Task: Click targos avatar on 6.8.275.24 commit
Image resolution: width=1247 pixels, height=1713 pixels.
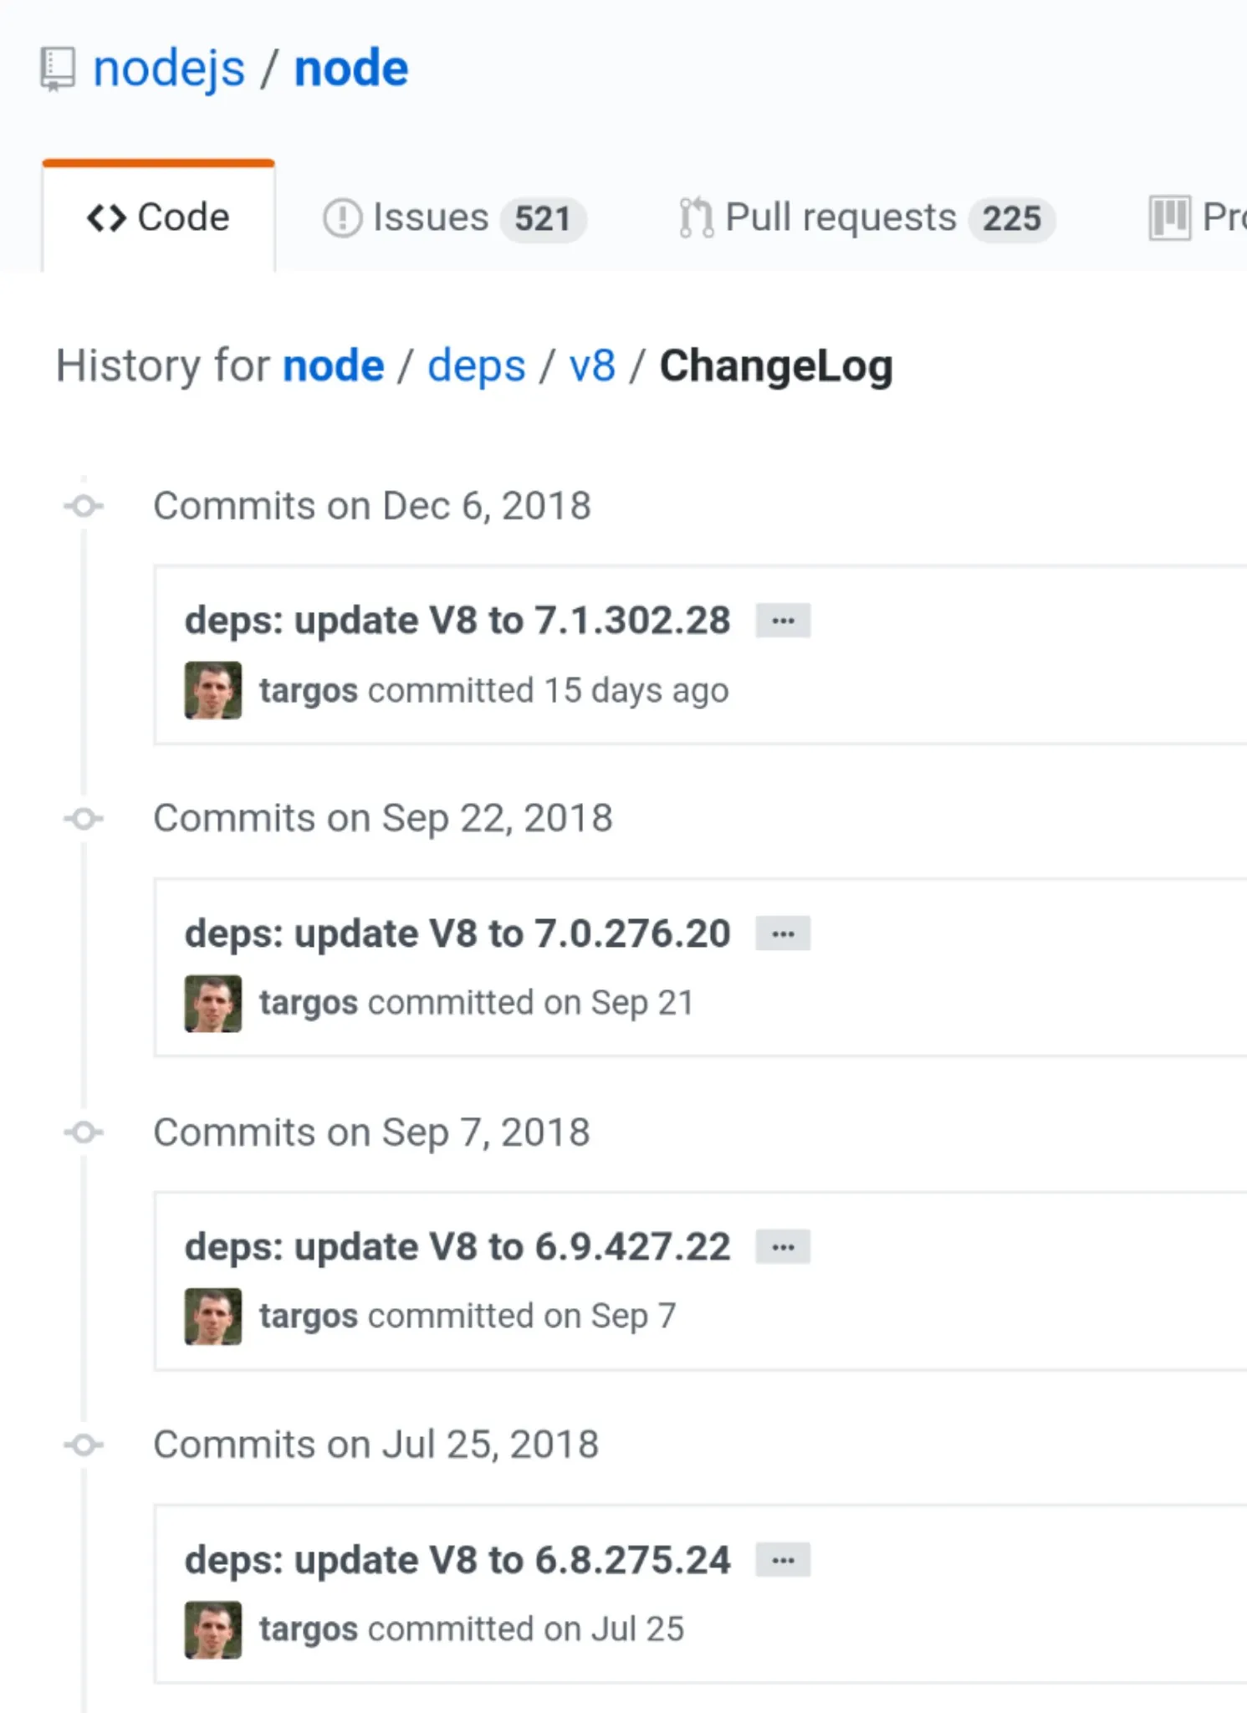Action: coord(213,1629)
